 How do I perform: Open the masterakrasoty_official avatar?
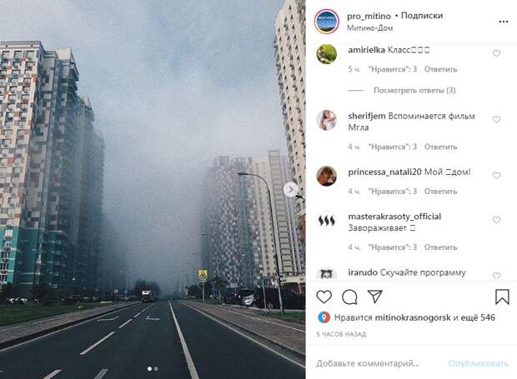pyautogui.click(x=326, y=221)
